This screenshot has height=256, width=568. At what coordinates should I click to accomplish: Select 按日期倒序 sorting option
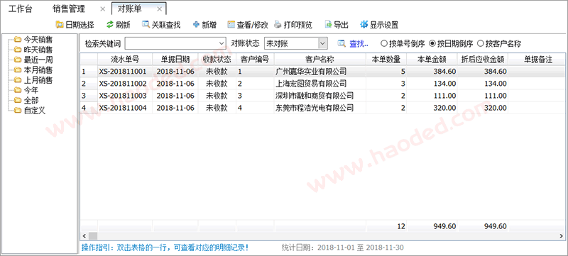(432, 44)
